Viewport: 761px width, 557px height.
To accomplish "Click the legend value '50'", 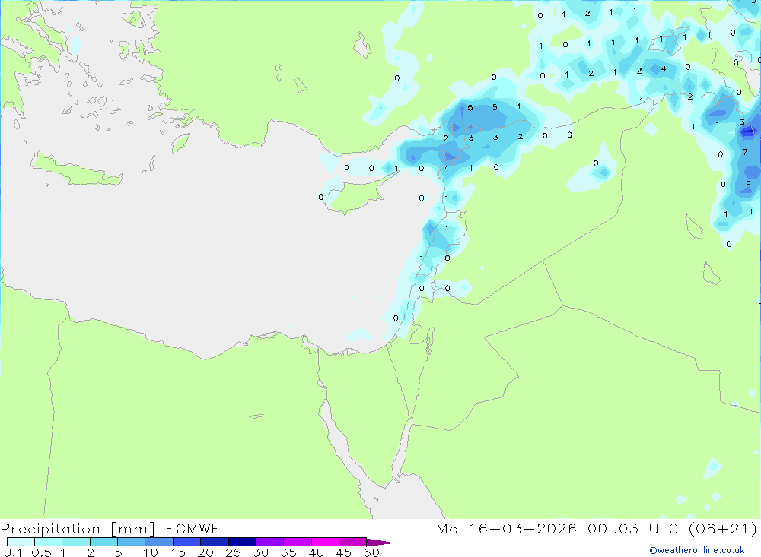I will pos(372,552).
